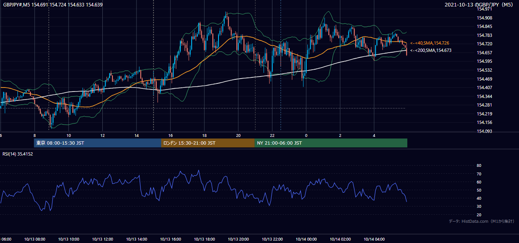Click price axis value 154.407

coord(484,87)
